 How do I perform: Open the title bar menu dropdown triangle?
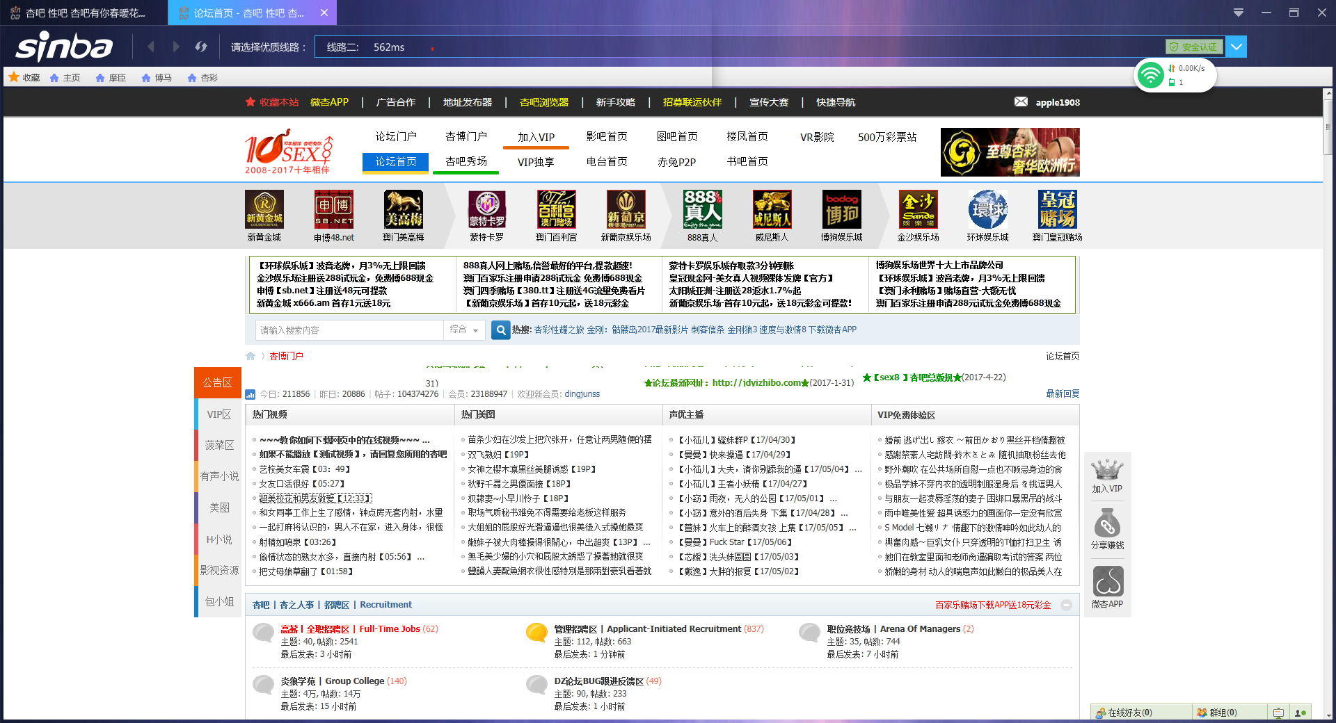click(x=1239, y=13)
